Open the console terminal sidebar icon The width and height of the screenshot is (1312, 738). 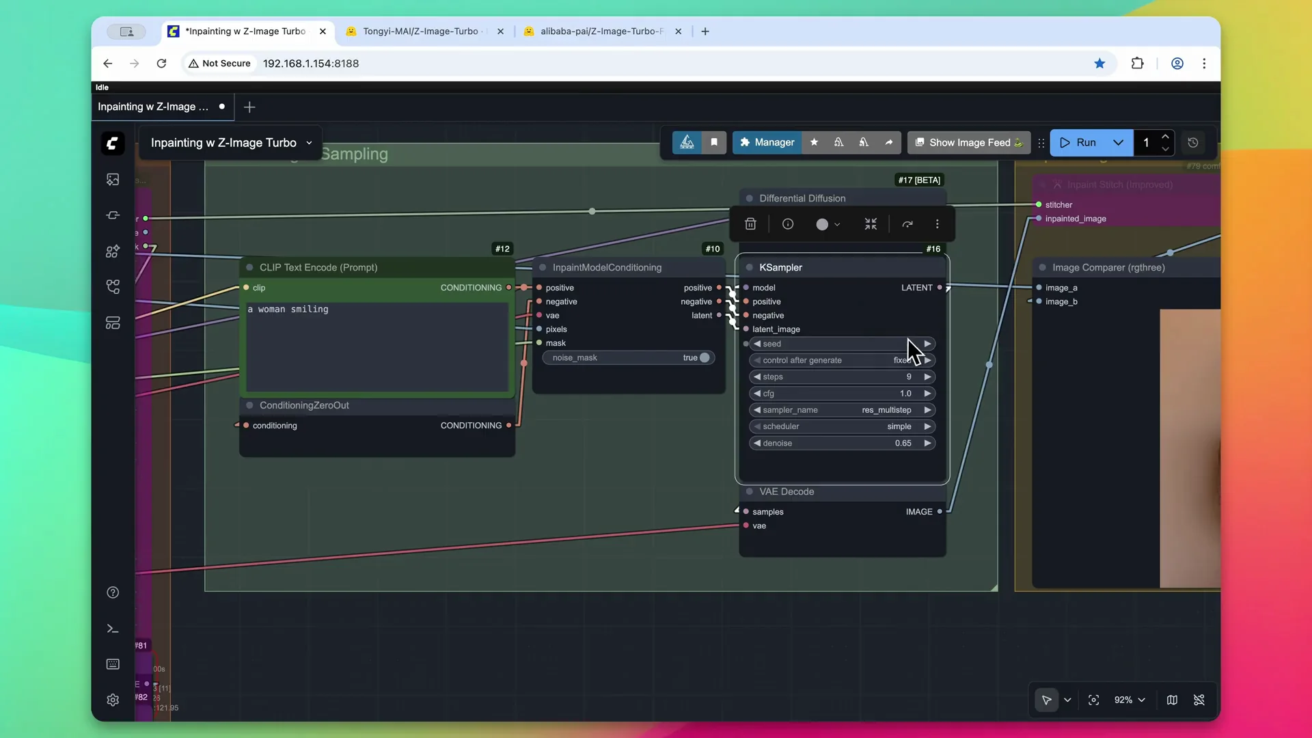point(113,629)
